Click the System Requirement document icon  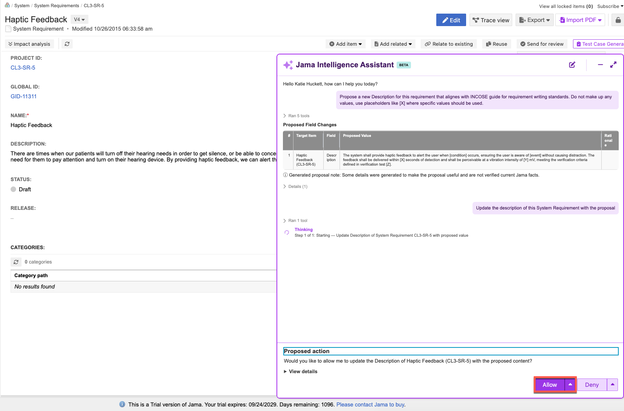pos(8,29)
